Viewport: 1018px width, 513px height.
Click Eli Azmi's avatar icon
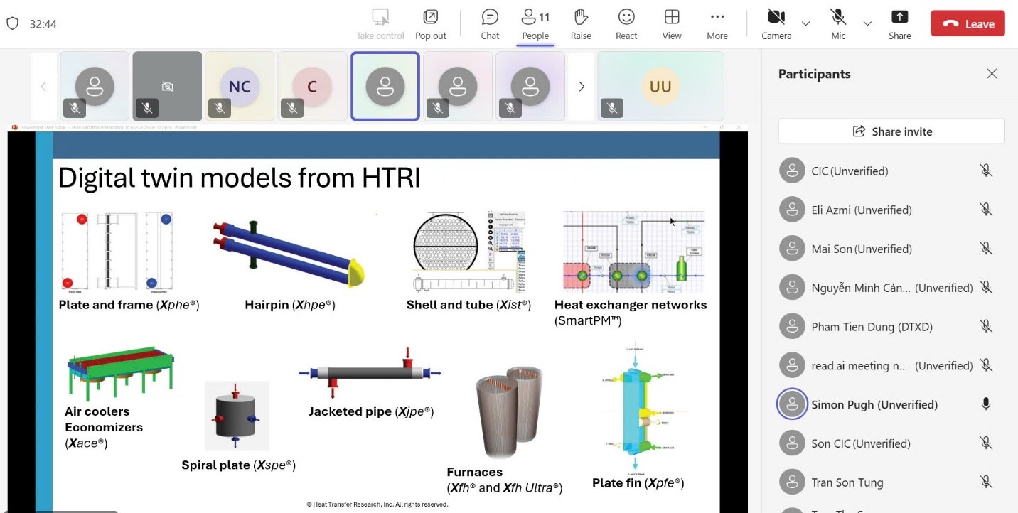tap(792, 210)
